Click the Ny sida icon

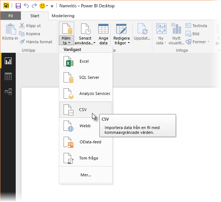point(161,28)
